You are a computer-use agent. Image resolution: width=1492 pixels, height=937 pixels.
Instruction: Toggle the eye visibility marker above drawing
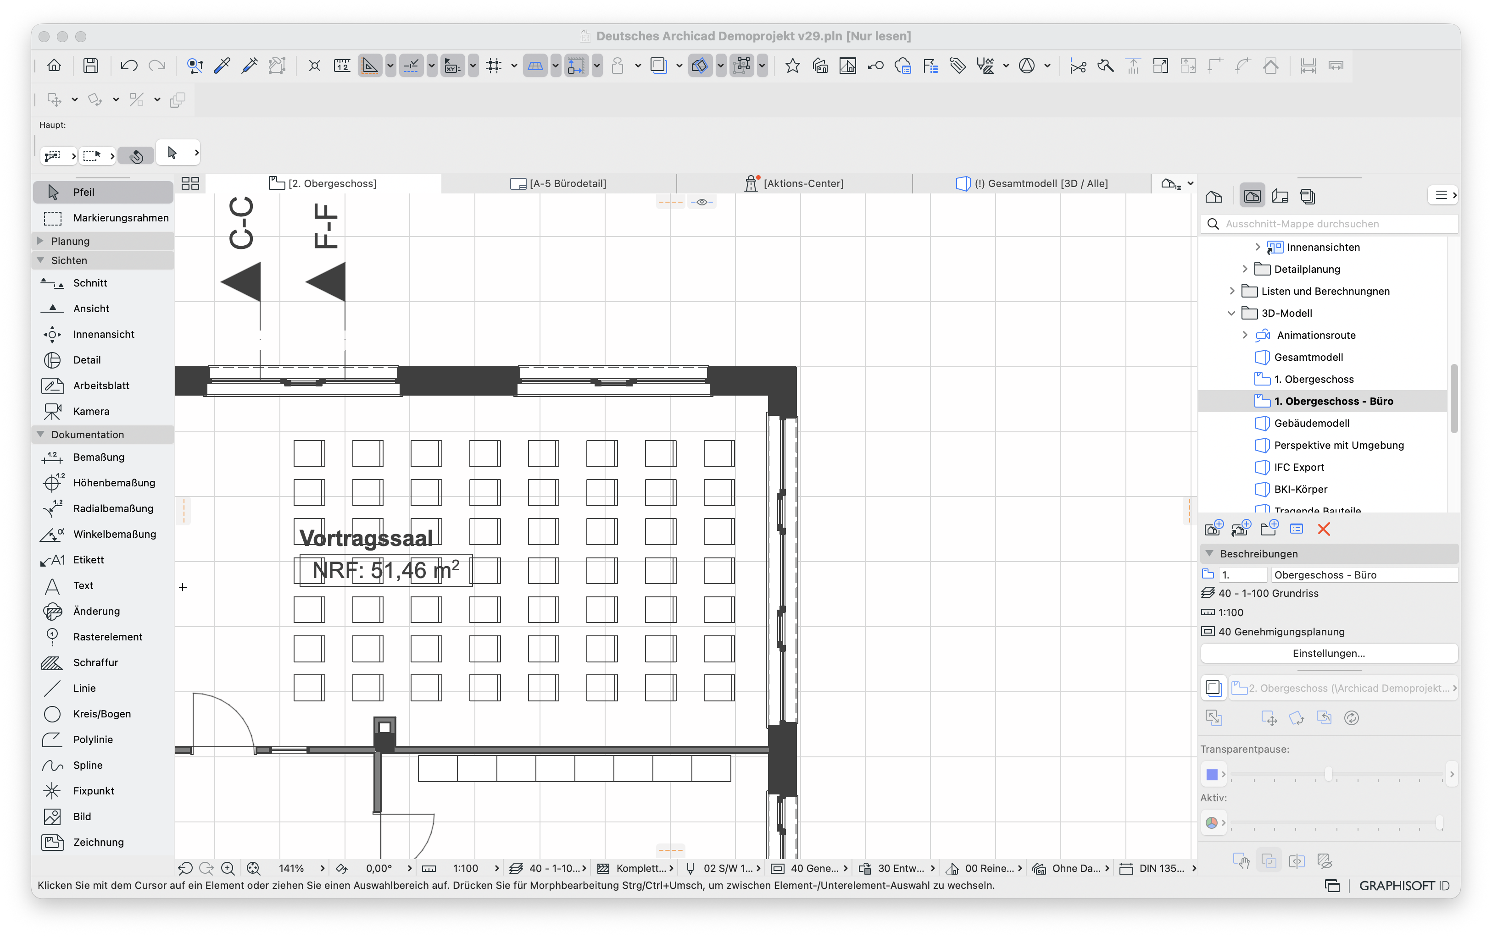(702, 202)
